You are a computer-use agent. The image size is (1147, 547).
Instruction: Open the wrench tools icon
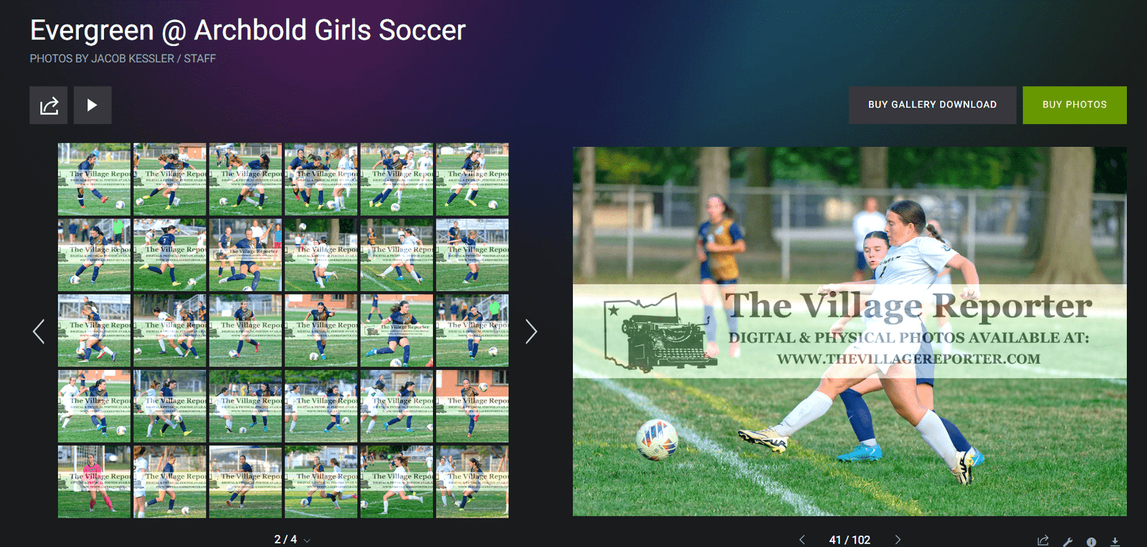coord(1067,542)
